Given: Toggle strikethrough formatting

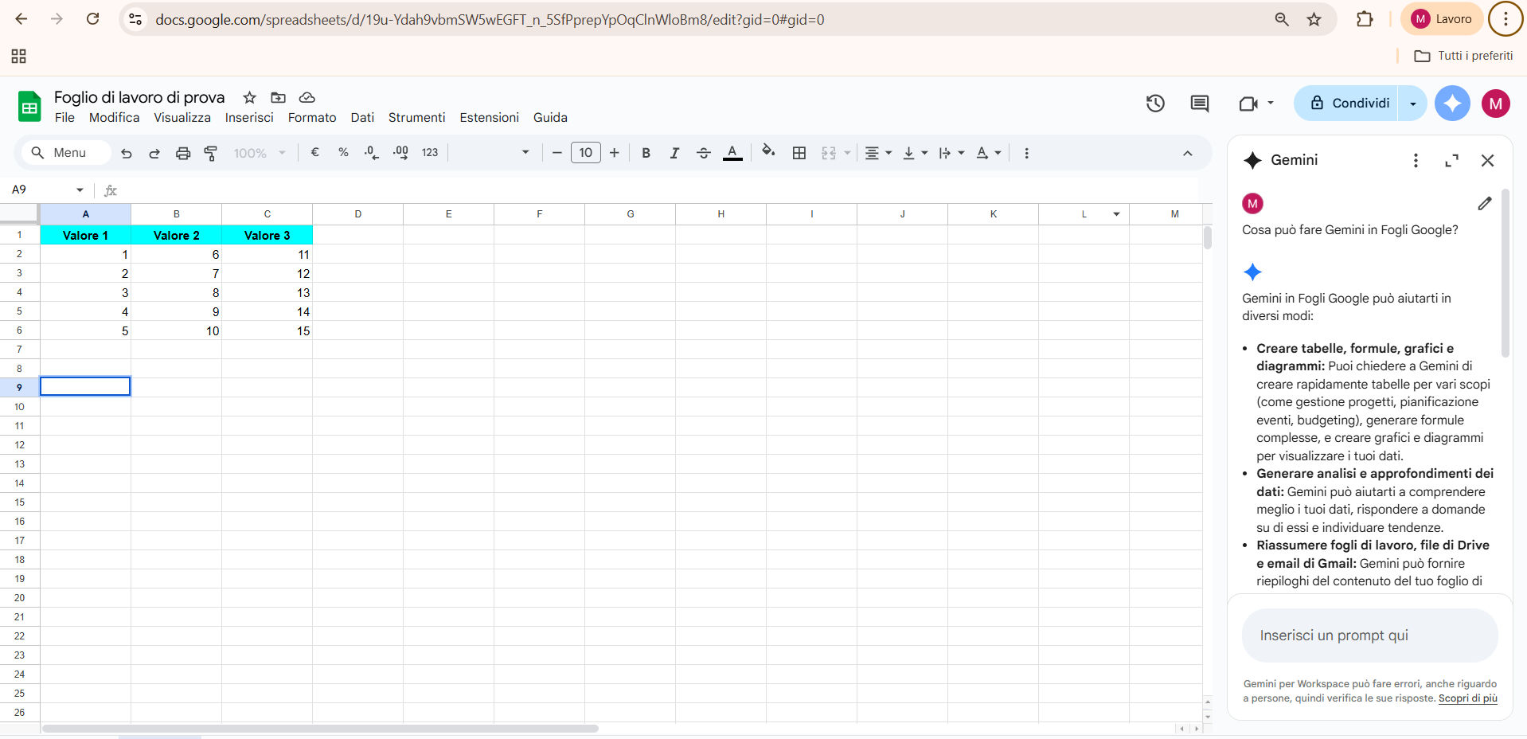Looking at the screenshot, I should 703,153.
